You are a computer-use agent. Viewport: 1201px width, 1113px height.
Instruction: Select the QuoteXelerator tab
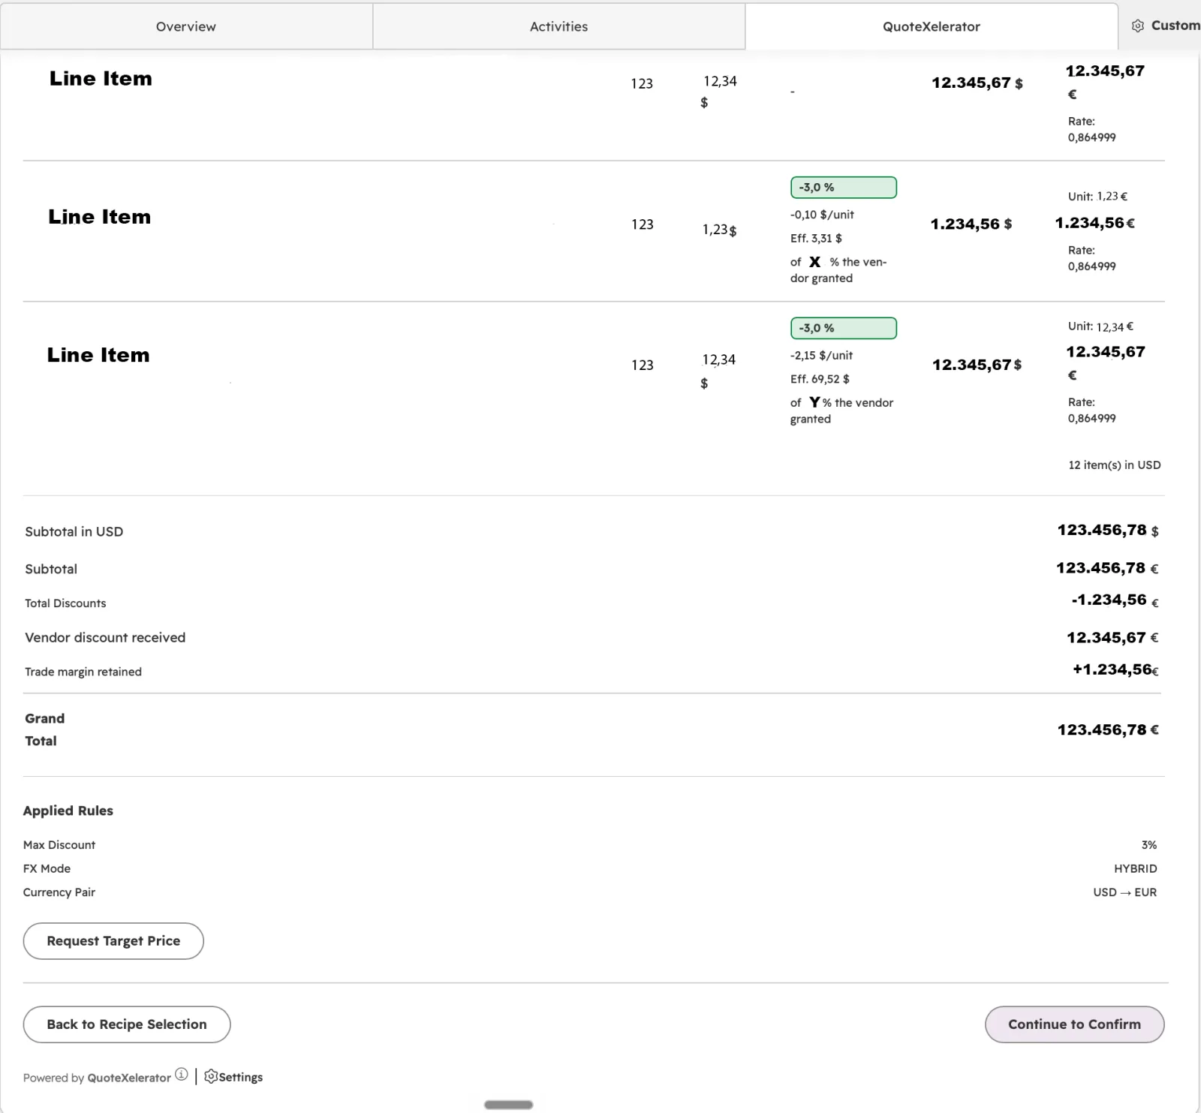(x=931, y=26)
